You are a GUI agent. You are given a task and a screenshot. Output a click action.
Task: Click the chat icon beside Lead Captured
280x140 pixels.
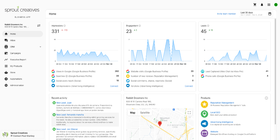pos(202,72)
